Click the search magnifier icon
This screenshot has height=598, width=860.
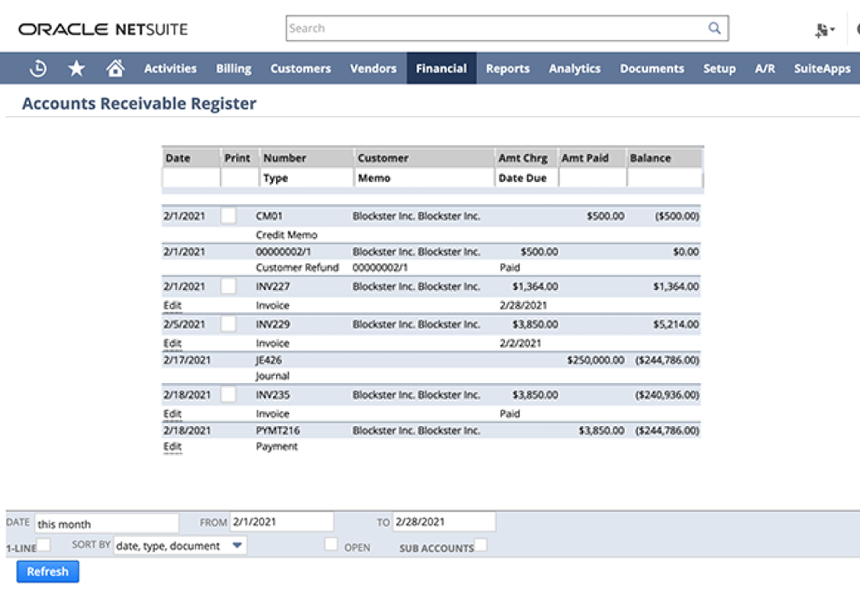[715, 28]
